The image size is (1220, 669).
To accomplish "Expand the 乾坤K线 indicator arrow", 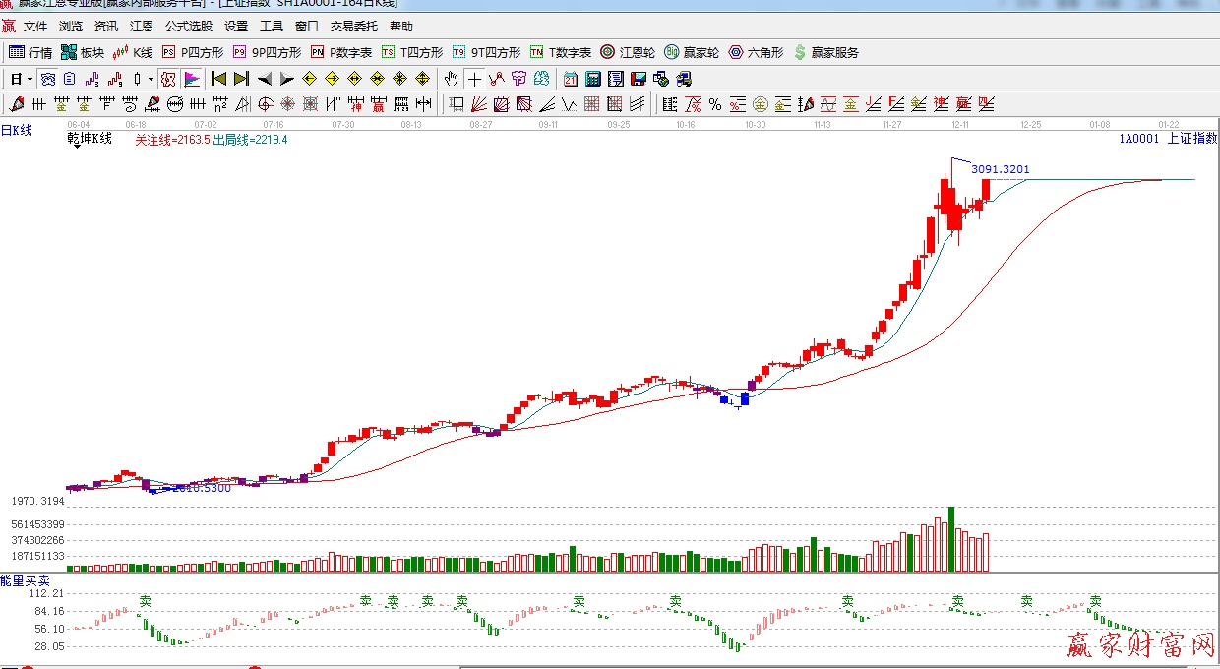I will click(x=75, y=145).
